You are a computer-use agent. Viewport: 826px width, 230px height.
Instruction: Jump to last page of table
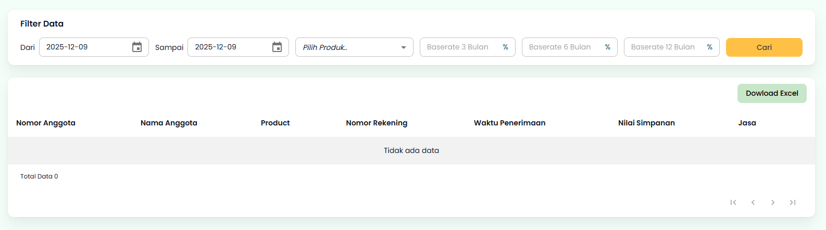click(793, 202)
